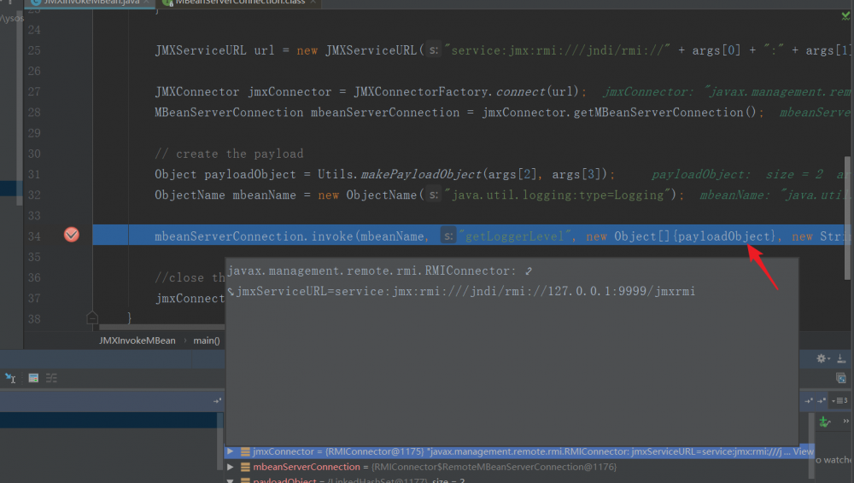
Task: Click the Trace Current Stream Chain icon
Action: (52, 378)
